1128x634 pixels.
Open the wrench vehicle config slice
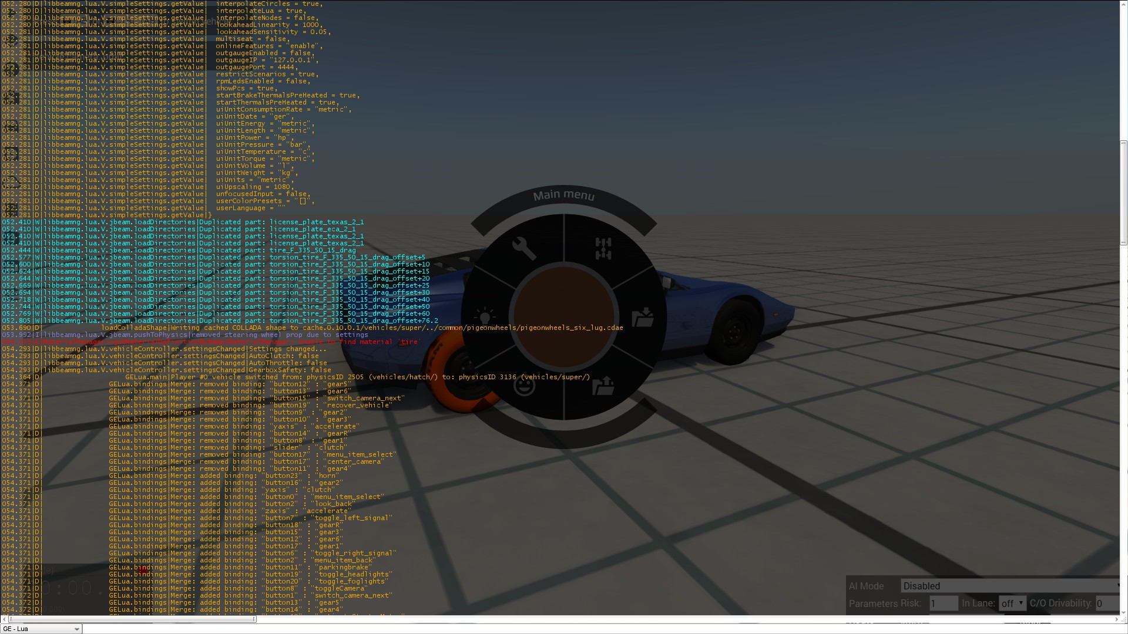click(x=523, y=248)
